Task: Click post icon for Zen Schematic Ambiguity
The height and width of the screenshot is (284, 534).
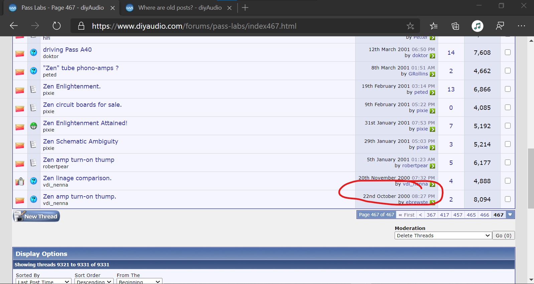Action: [33, 144]
